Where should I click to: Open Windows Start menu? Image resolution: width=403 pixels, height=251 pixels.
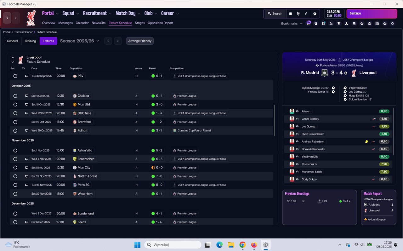(x=137, y=245)
